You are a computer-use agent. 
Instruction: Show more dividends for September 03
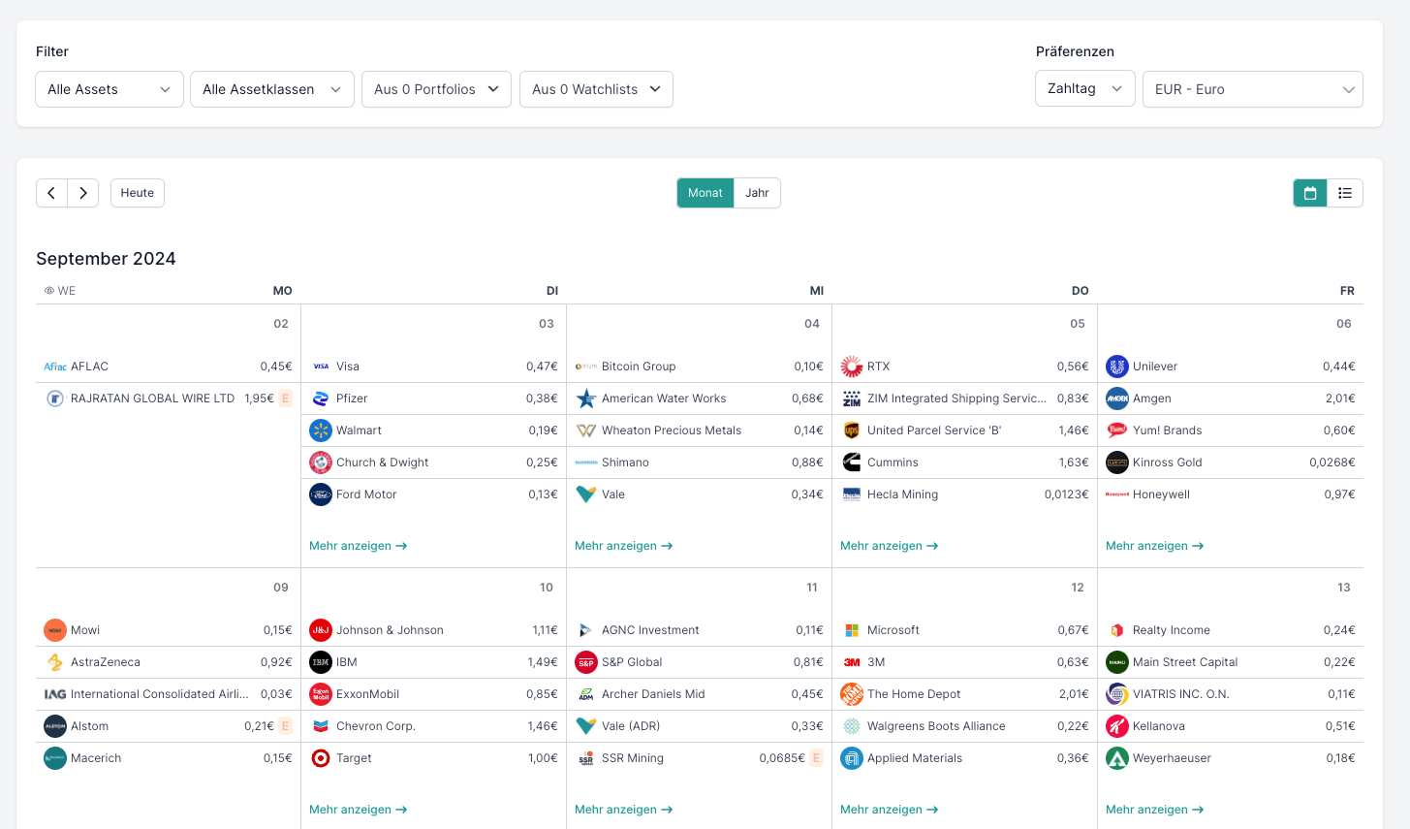point(359,546)
